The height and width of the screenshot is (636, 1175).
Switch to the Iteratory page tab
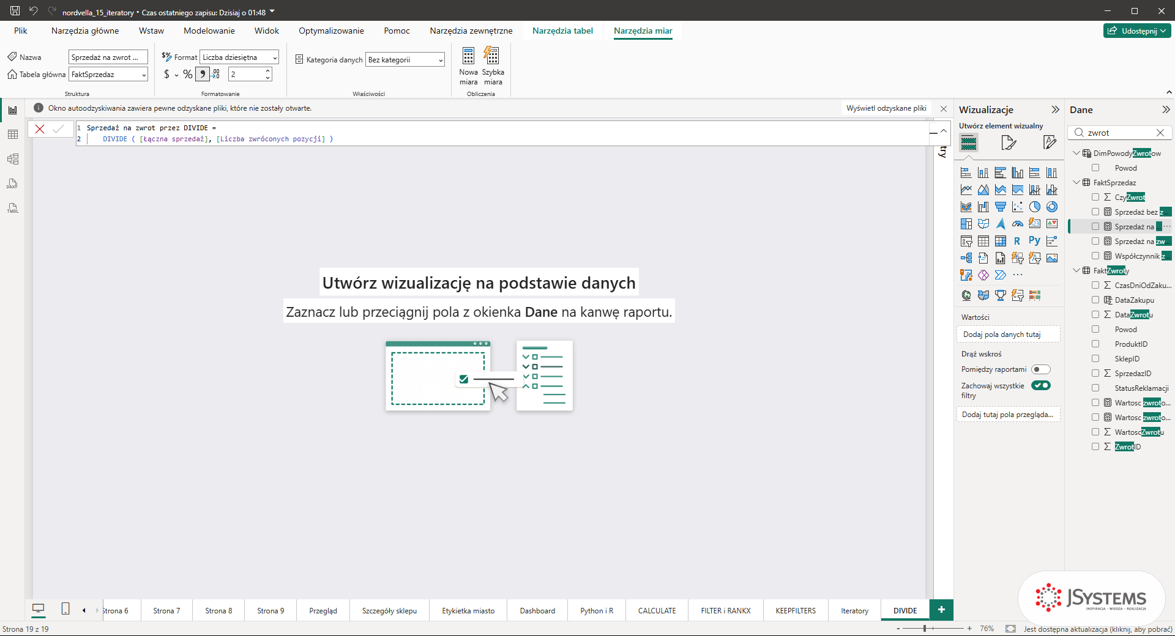(854, 610)
